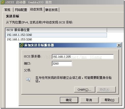Switch to the 静态发现 tab
125x109 pixels.
pyautogui.click(x=52, y=10)
